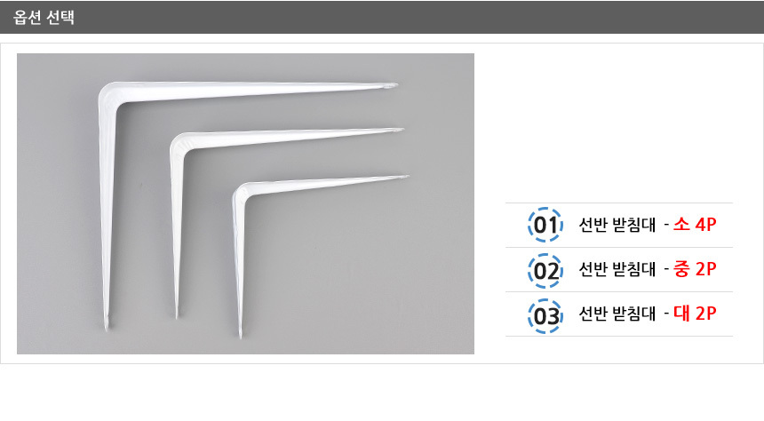
Task: Click the bottom tip of smallest bracket
Action: [240, 332]
